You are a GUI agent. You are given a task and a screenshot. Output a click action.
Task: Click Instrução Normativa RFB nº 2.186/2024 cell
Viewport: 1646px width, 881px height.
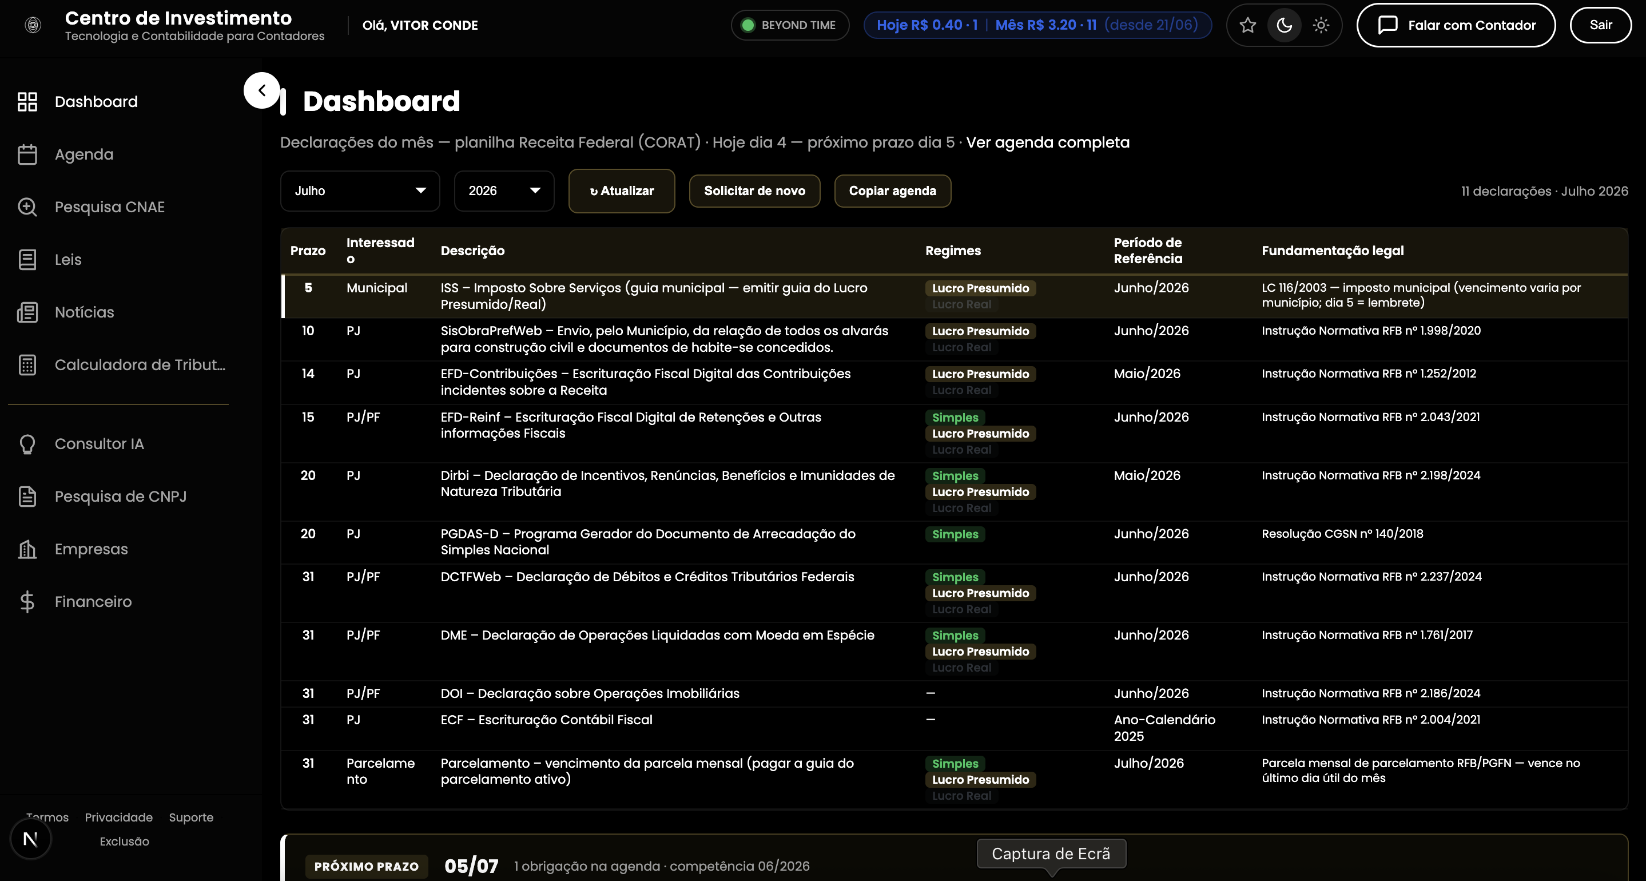pos(1370,694)
